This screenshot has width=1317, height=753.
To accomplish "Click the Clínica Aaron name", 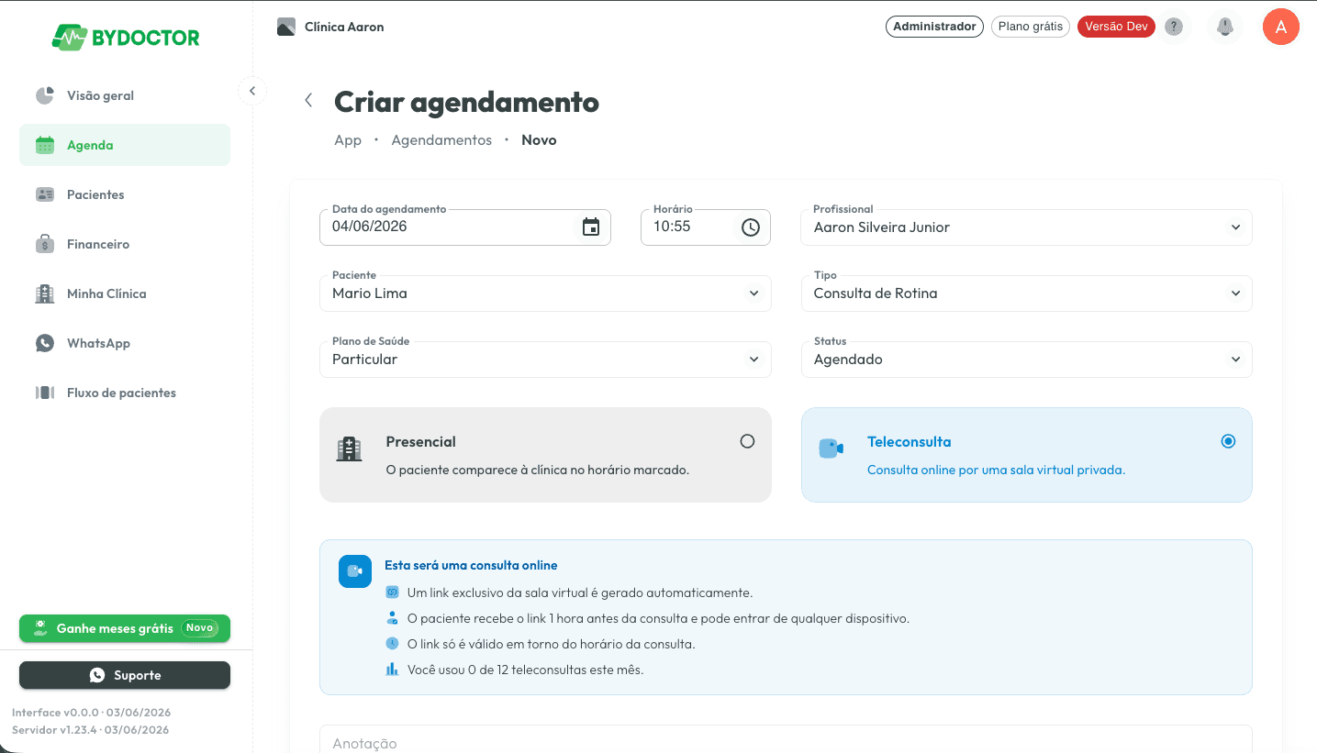I will pyautogui.click(x=344, y=27).
